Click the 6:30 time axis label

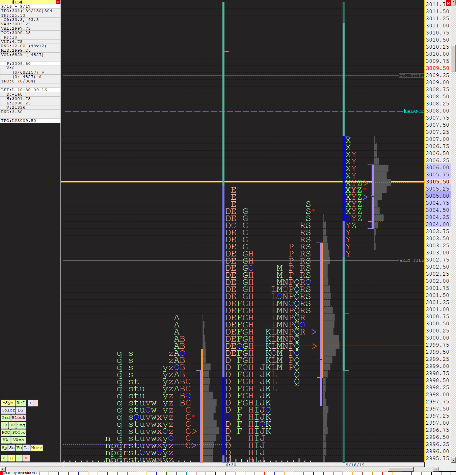pos(231,465)
